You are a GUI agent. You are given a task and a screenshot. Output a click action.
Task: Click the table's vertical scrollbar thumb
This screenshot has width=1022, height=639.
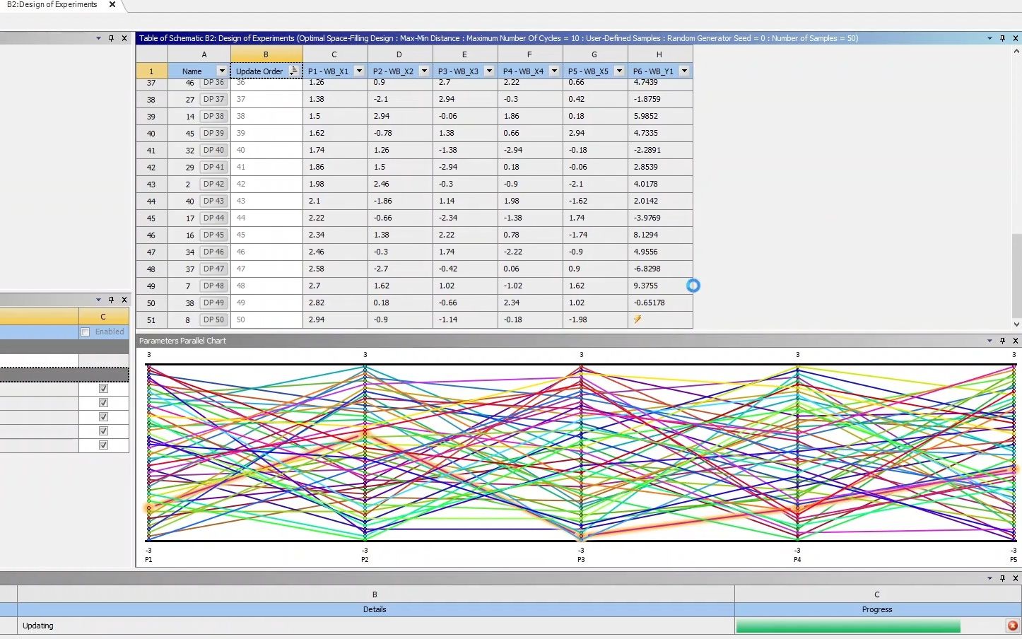tap(1016, 277)
